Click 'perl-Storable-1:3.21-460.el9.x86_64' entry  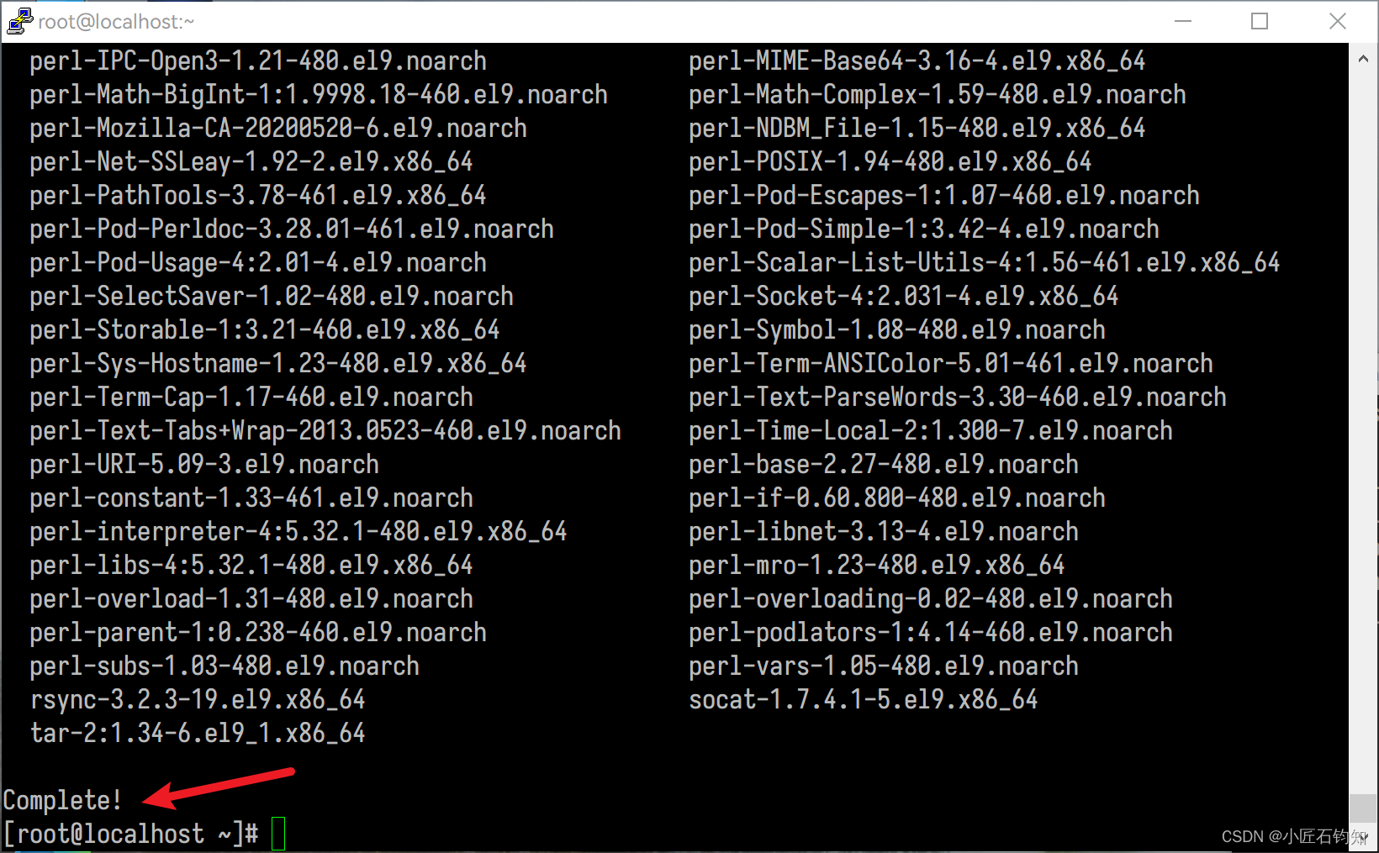(265, 330)
